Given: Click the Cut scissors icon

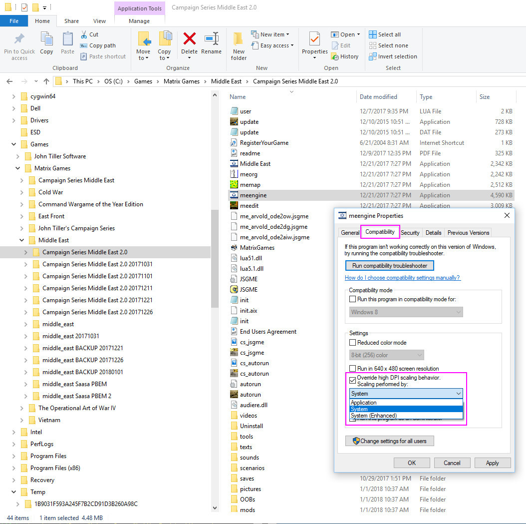Looking at the screenshot, I should point(84,34).
